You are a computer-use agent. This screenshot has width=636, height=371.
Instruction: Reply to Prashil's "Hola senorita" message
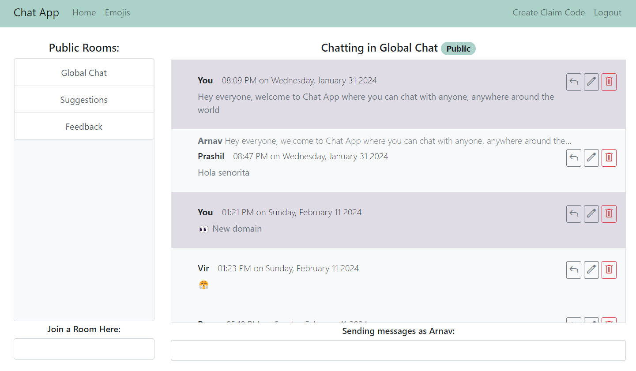[573, 157]
